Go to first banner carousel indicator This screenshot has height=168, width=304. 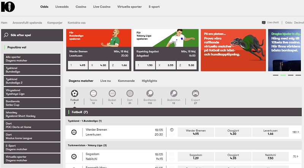pyautogui.click(x=275, y=75)
